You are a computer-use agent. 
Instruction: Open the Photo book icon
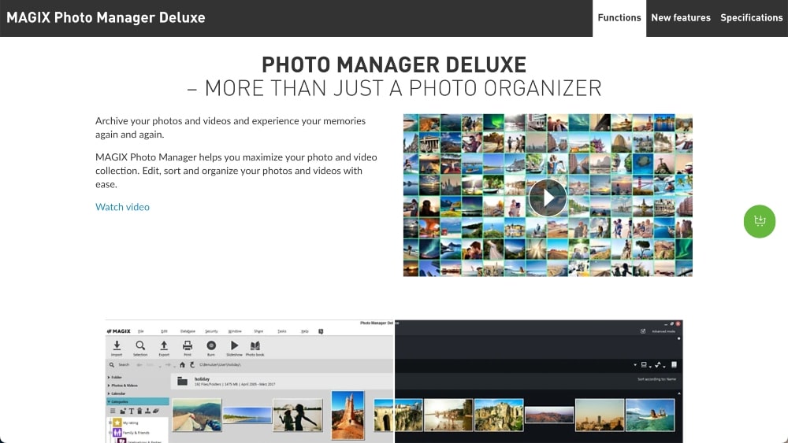point(255,347)
